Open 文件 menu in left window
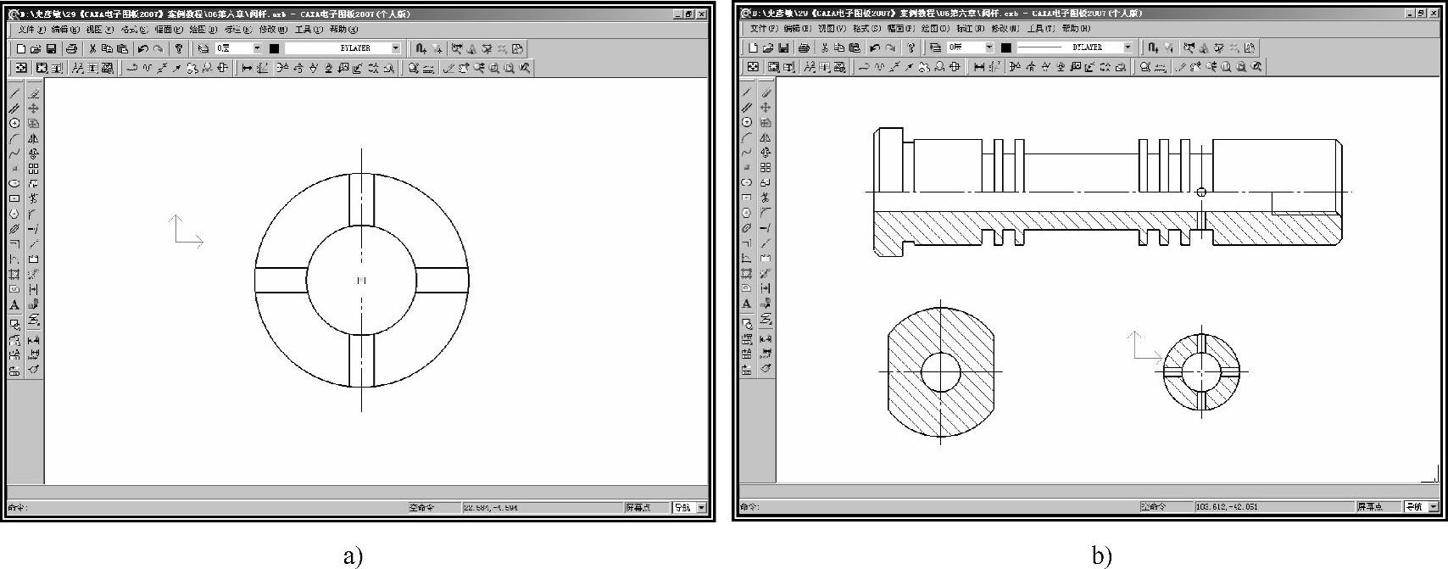The image size is (1448, 569). pyautogui.click(x=33, y=30)
